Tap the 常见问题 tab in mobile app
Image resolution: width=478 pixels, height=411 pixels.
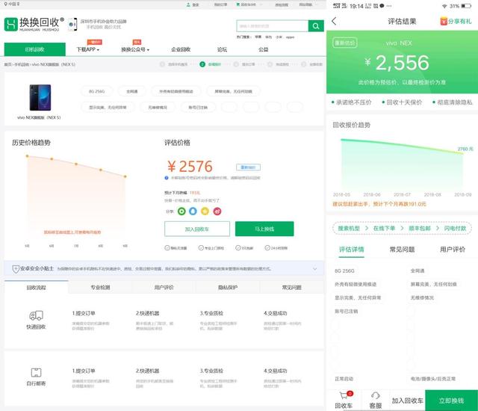[x=402, y=250]
